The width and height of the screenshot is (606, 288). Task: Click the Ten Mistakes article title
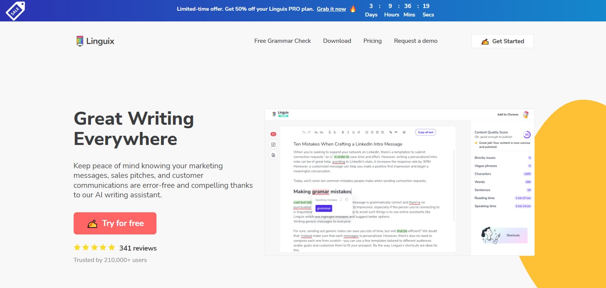(x=348, y=144)
